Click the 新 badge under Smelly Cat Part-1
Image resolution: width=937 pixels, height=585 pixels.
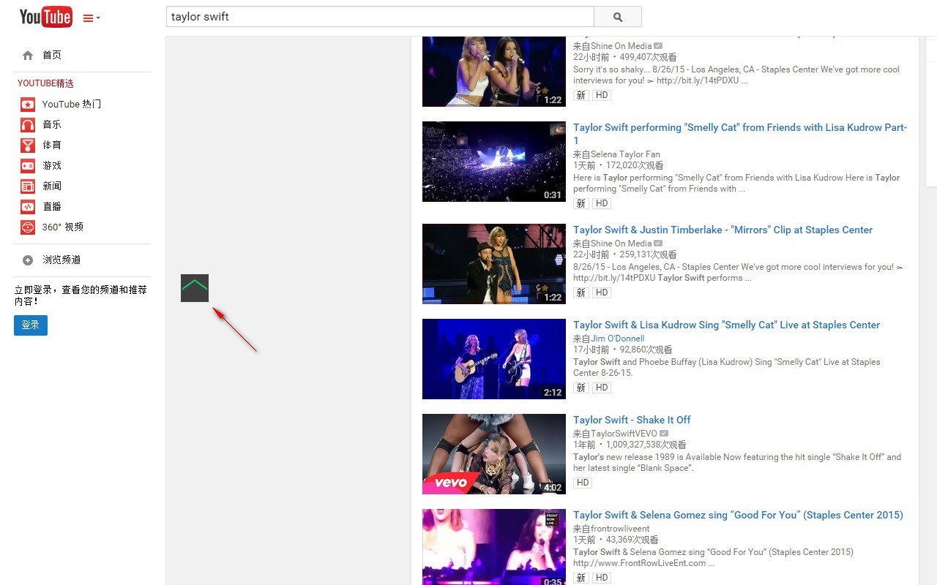[581, 203]
